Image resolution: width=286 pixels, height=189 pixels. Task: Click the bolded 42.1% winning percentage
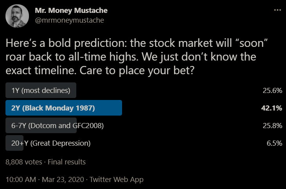pyautogui.click(x=272, y=108)
